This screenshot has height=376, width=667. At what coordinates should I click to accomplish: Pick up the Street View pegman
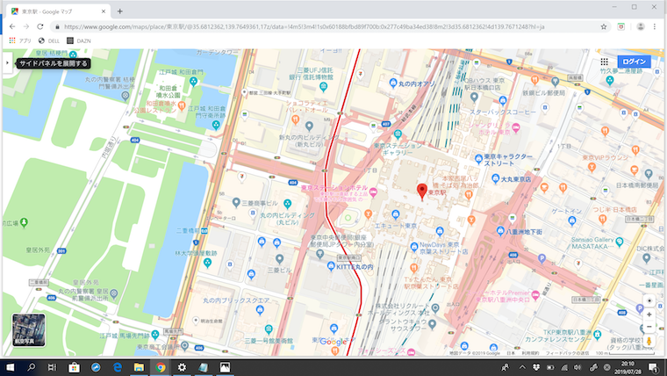coord(649,341)
